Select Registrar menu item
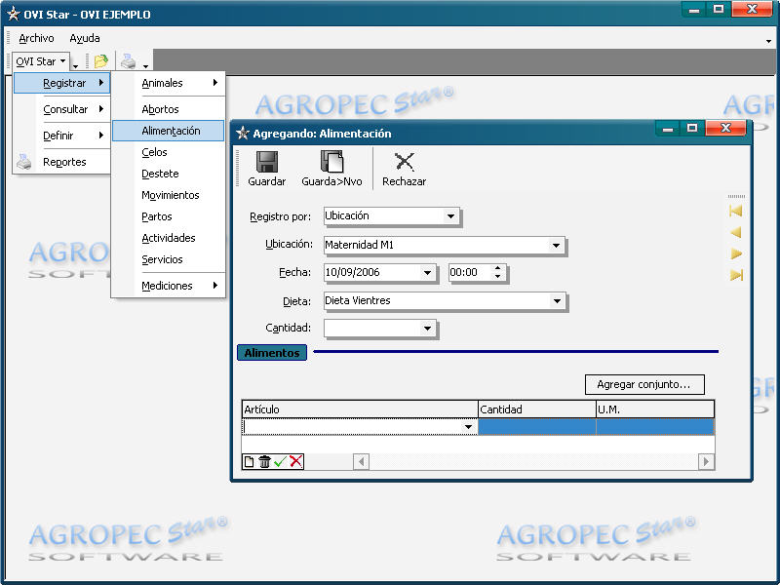 coord(61,83)
